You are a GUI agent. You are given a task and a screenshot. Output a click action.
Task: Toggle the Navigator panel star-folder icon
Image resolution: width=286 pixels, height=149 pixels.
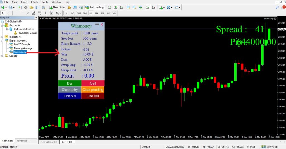(x=32, y=7)
